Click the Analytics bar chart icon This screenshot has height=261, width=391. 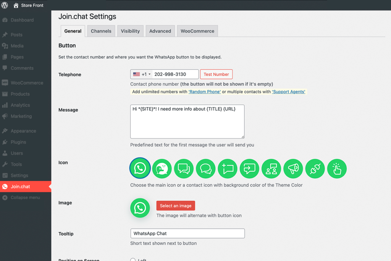pos(5,105)
